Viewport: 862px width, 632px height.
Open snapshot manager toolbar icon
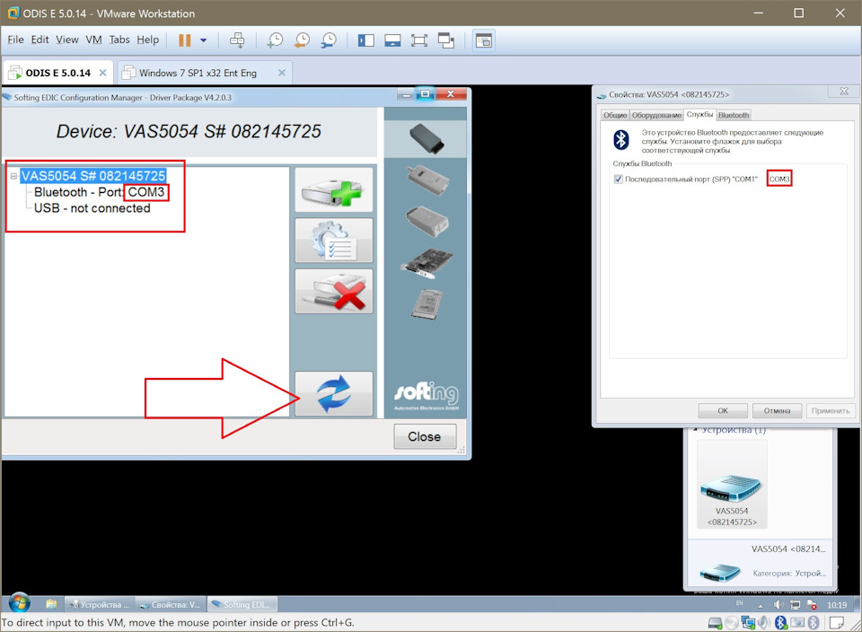pos(329,40)
